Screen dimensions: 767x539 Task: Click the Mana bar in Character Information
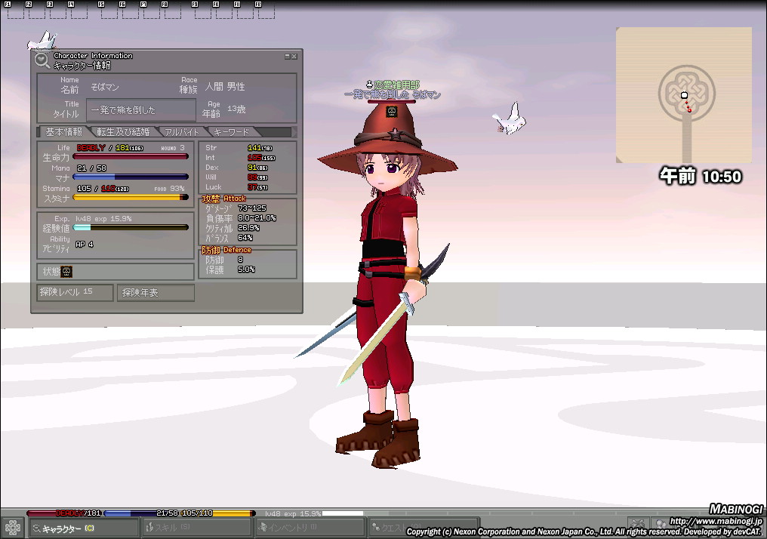pyautogui.click(x=130, y=177)
